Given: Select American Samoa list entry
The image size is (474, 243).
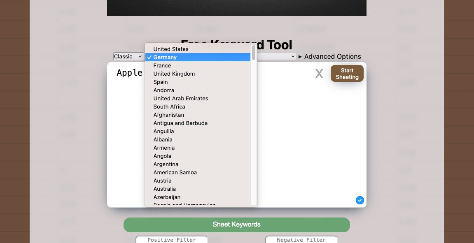Looking at the screenshot, I should [x=175, y=172].
